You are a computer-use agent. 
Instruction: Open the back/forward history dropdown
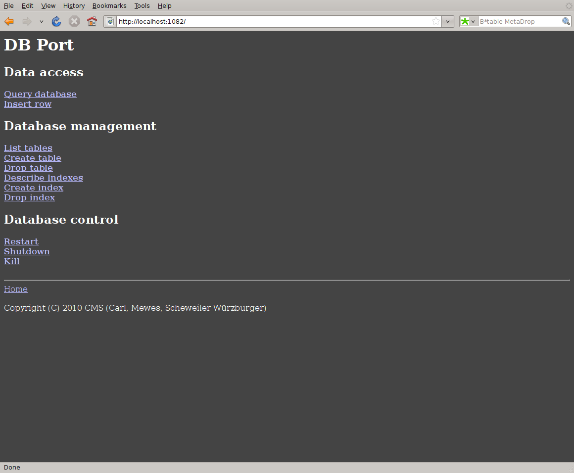(x=42, y=22)
